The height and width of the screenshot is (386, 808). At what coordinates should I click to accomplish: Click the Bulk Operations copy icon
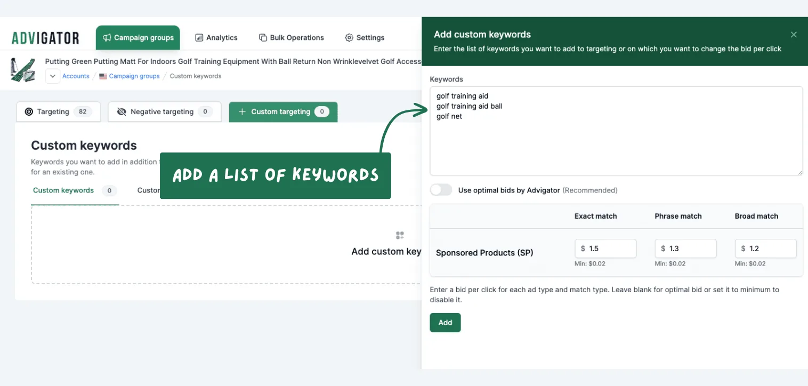[263, 38]
